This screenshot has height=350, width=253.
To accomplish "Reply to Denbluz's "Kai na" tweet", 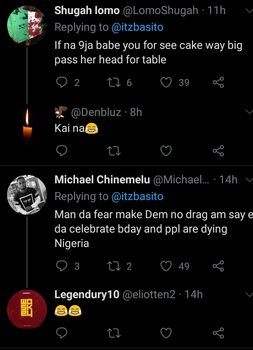I will [x=61, y=151].
